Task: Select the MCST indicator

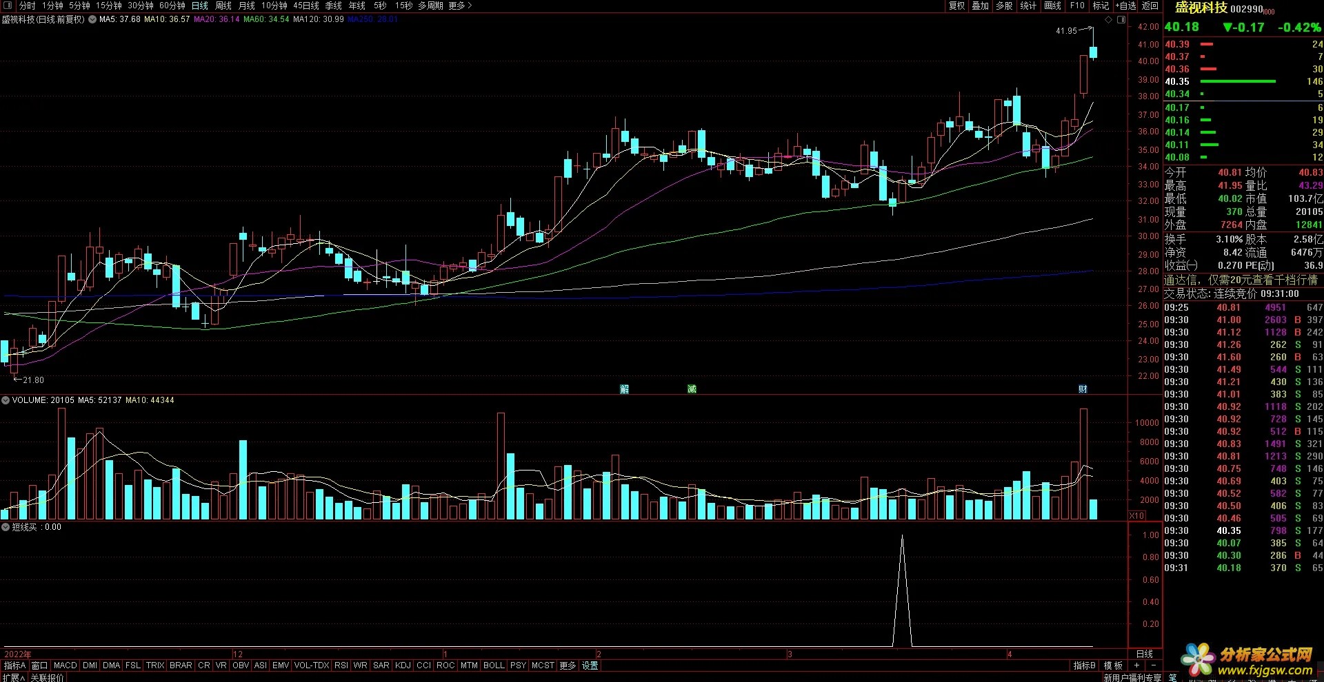Action: [x=543, y=665]
